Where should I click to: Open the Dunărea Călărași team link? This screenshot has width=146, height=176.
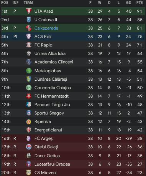[51, 79]
